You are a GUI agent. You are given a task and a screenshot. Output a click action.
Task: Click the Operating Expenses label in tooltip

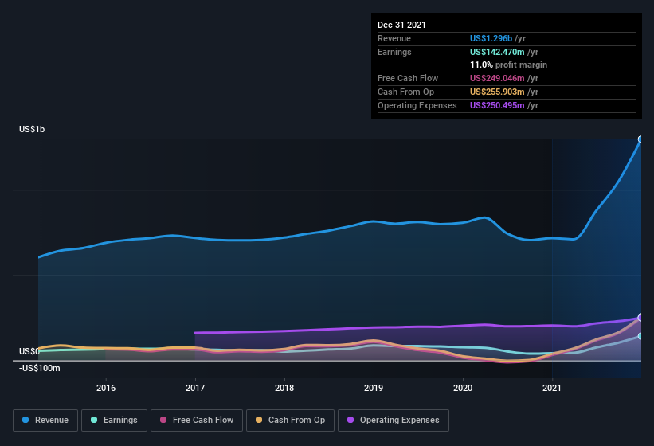(x=417, y=105)
